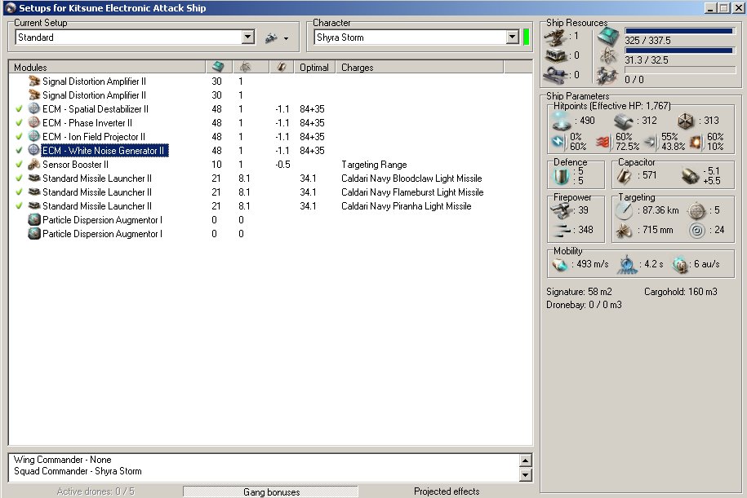This screenshot has width=747, height=498.
Task: Click the CPU usage progress bar
Action: click(680, 31)
